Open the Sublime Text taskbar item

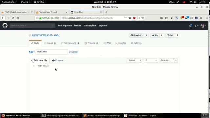pyautogui.click(x=102, y=116)
